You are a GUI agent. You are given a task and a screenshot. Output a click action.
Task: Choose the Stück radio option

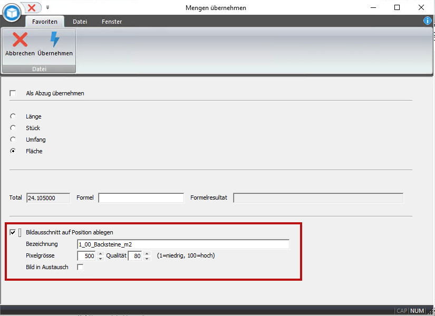(x=13, y=128)
